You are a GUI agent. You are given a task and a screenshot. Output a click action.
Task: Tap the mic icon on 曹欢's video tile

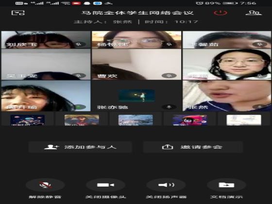tap(169, 75)
